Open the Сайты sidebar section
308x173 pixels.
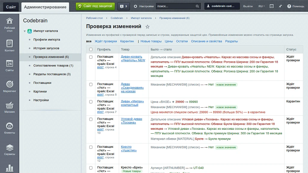tap(9, 65)
